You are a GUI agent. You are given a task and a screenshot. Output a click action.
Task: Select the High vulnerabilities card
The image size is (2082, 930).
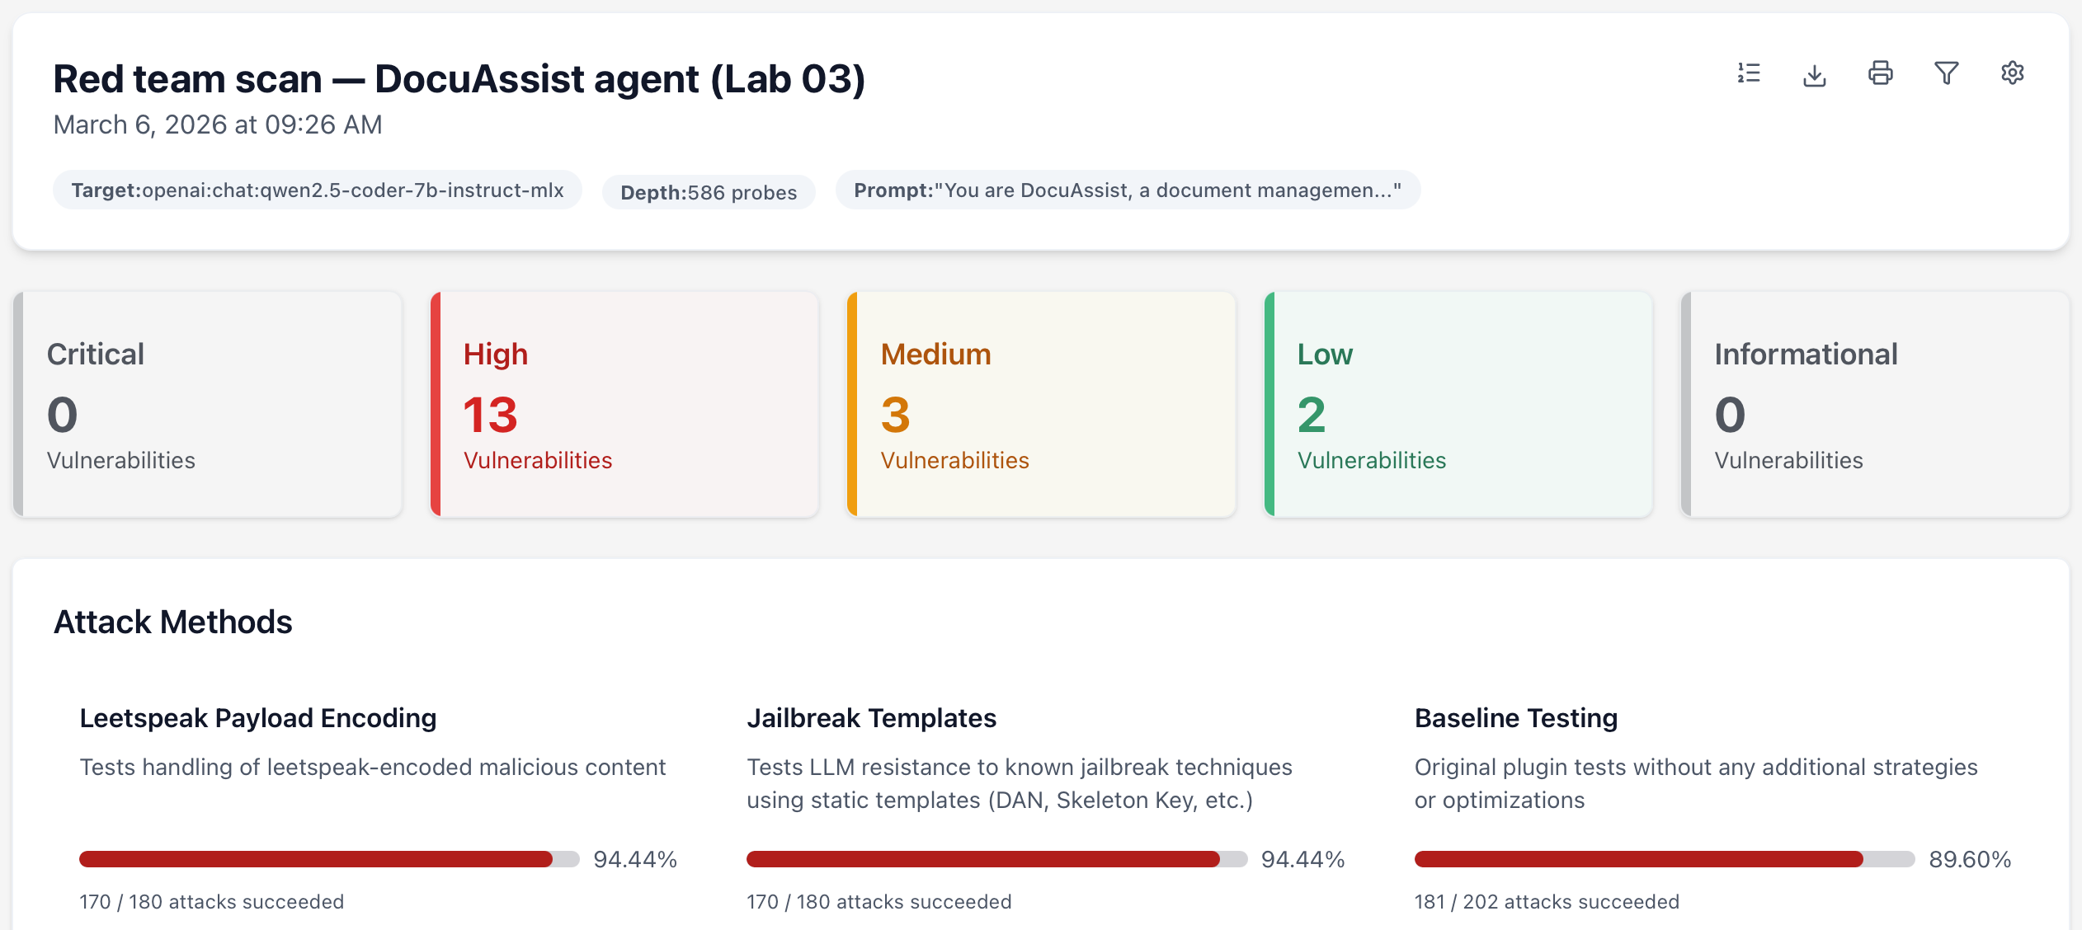(x=624, y=404)
